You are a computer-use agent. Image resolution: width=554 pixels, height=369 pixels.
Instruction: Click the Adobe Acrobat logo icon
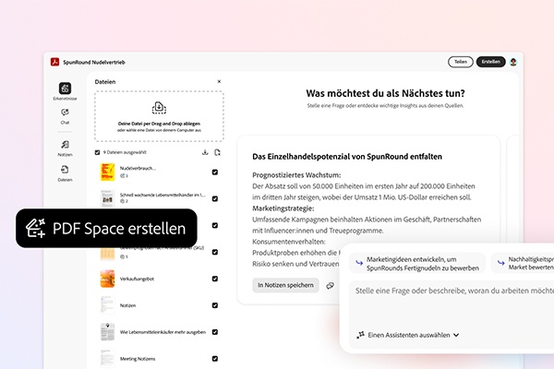pos(54,62)
